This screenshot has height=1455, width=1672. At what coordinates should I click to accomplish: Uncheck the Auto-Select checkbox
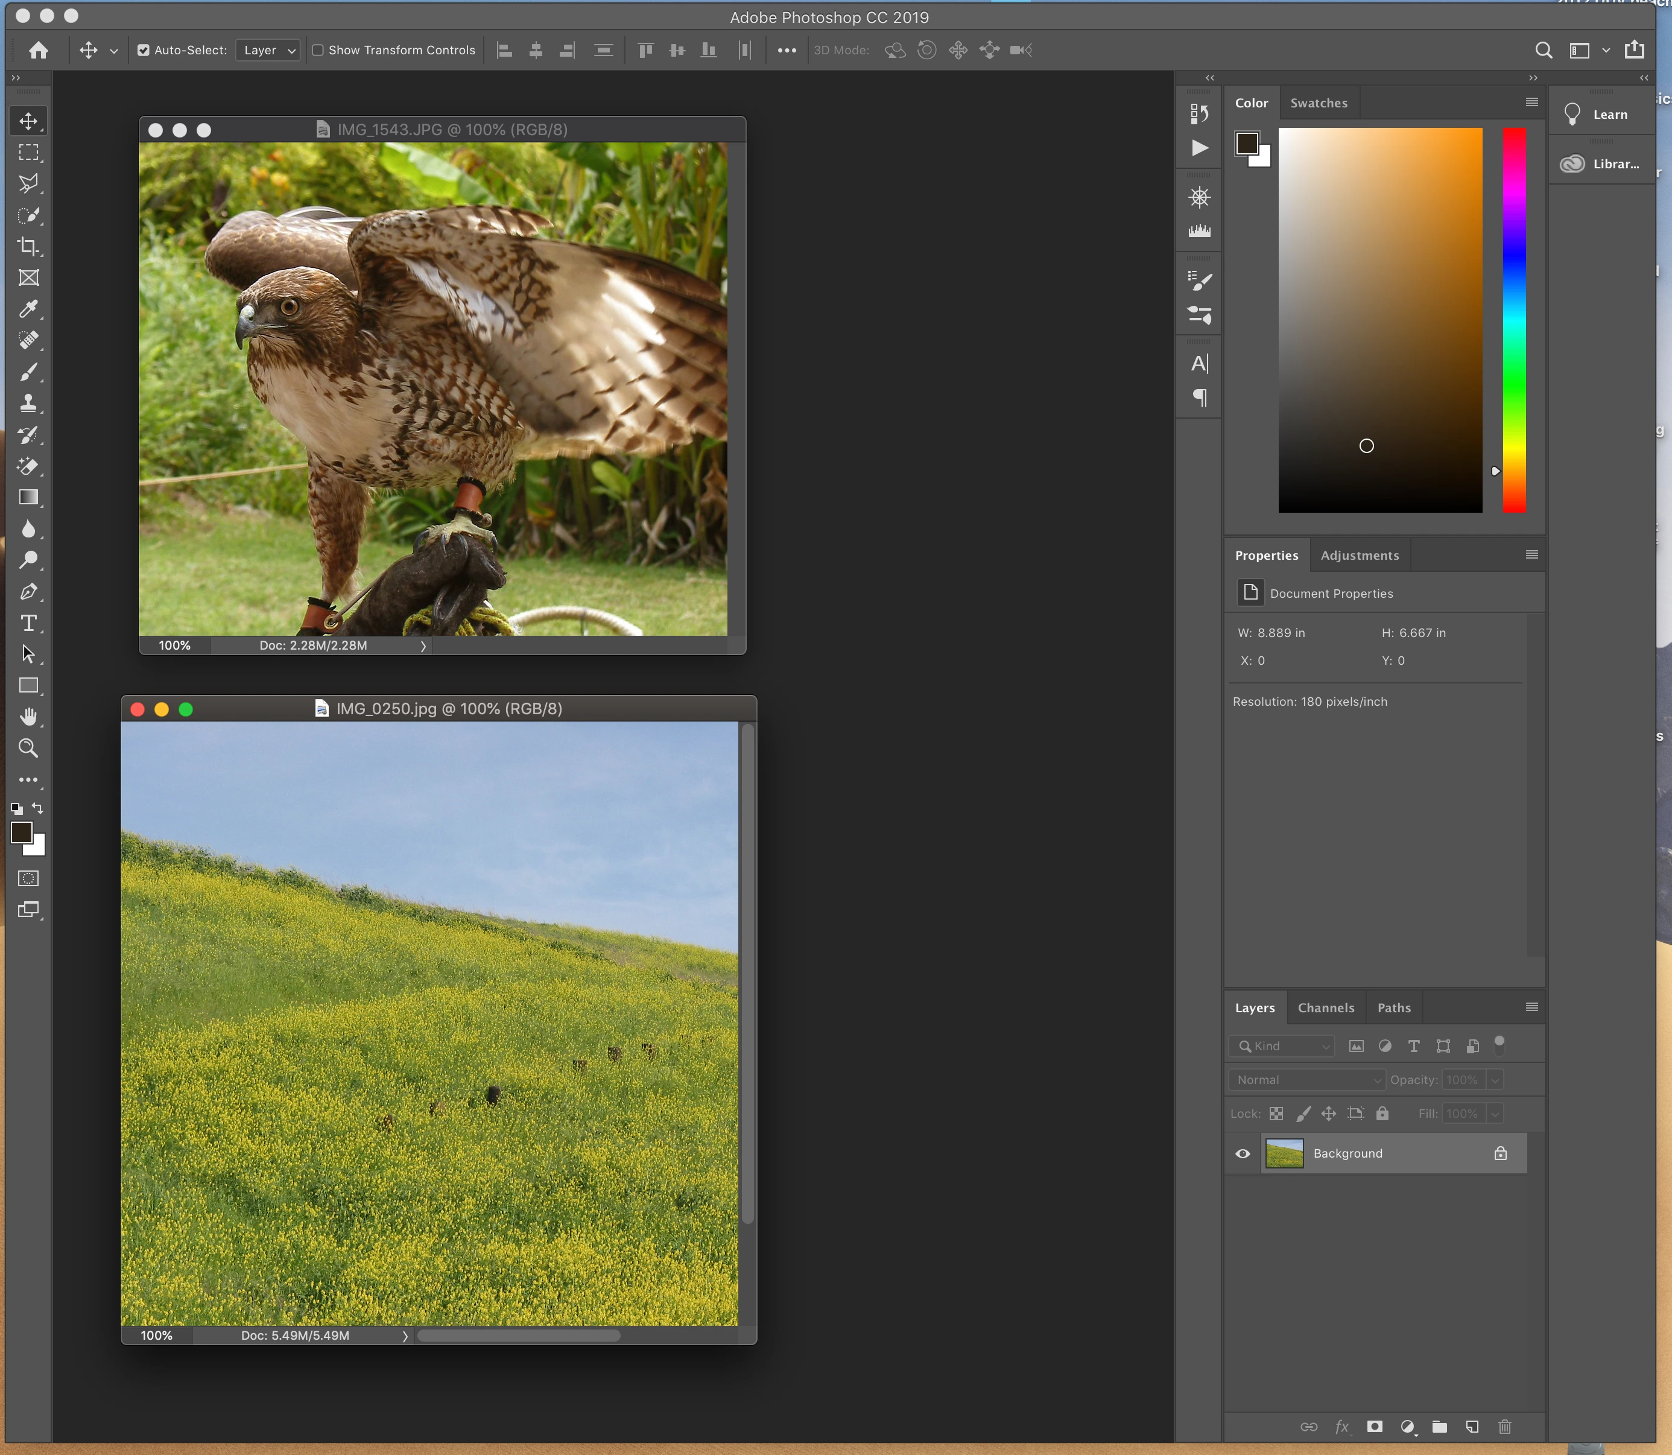144,50
